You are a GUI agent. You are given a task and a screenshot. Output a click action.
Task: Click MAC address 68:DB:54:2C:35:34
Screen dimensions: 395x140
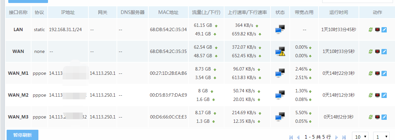168,29
